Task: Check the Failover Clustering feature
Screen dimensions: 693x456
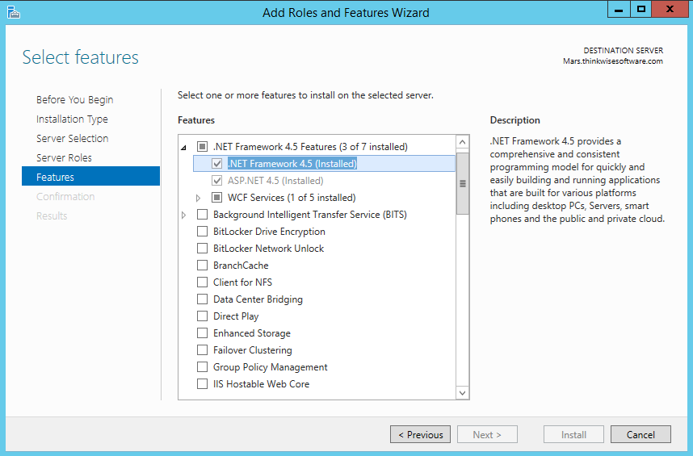Action: point(203,350)
